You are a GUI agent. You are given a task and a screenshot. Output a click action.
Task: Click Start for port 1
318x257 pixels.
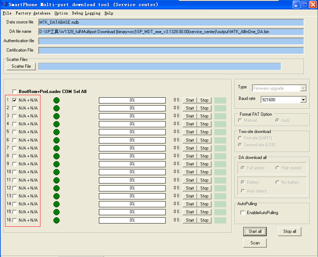pyautogui.click(x=190, y=100)
